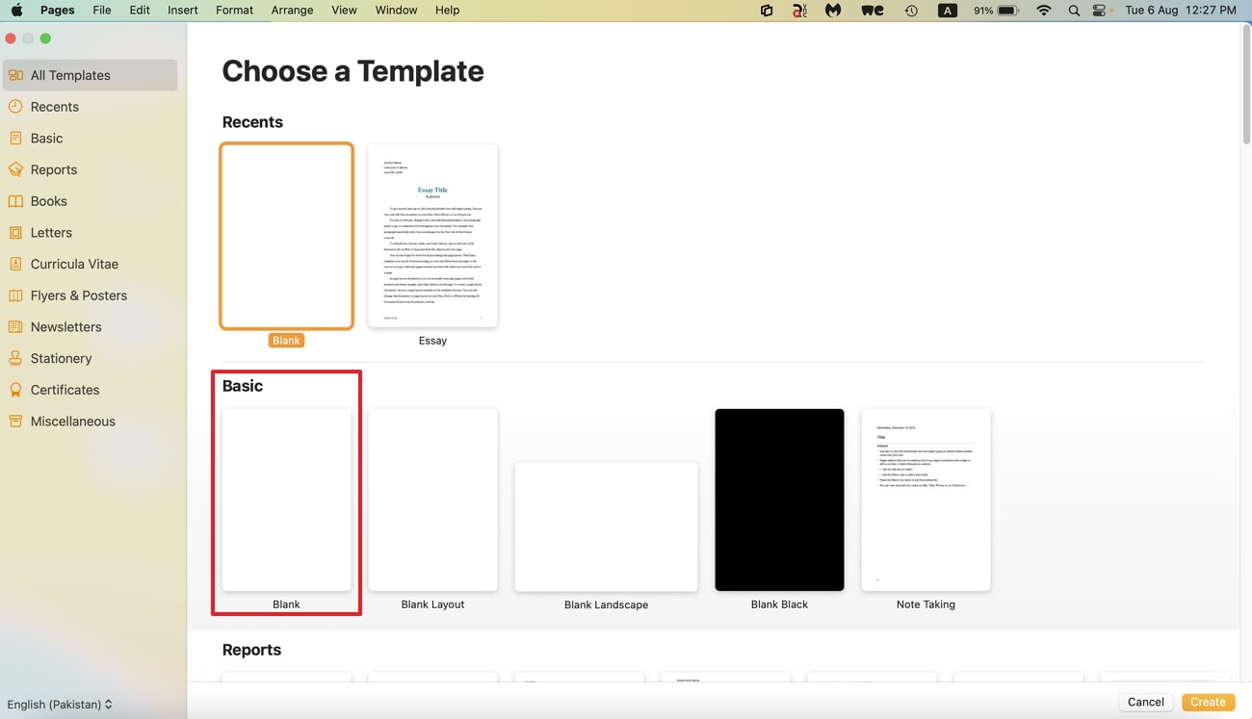
Task: Open the Help menu
Action: click(447, 10)
